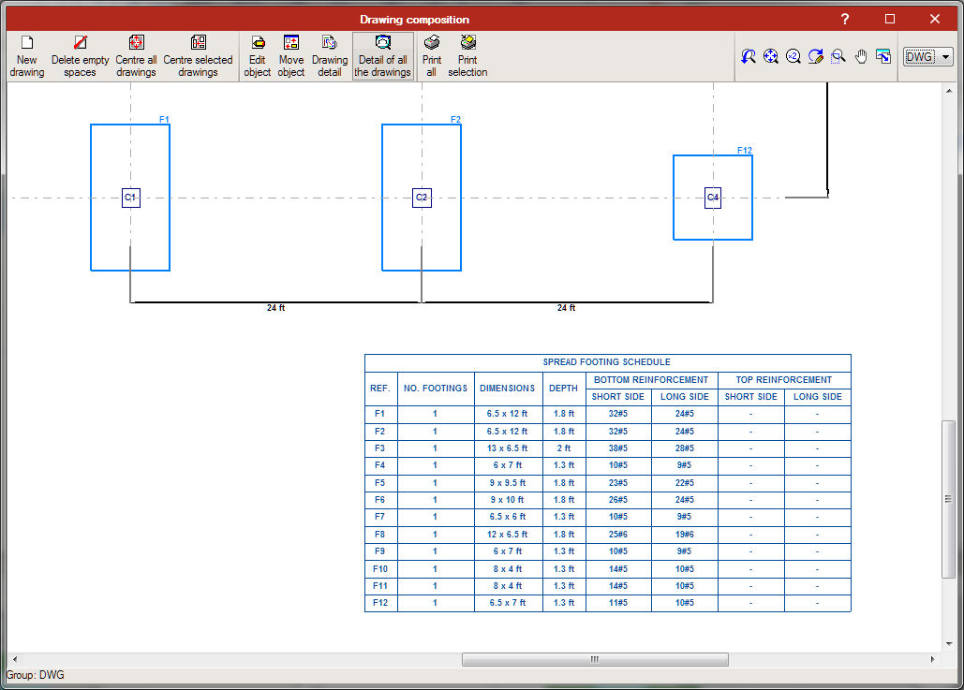The height and width of the screenshot is (690, 964).
Task: Click the 6.5 x 6 ft dimension cell
Action: 507,518
